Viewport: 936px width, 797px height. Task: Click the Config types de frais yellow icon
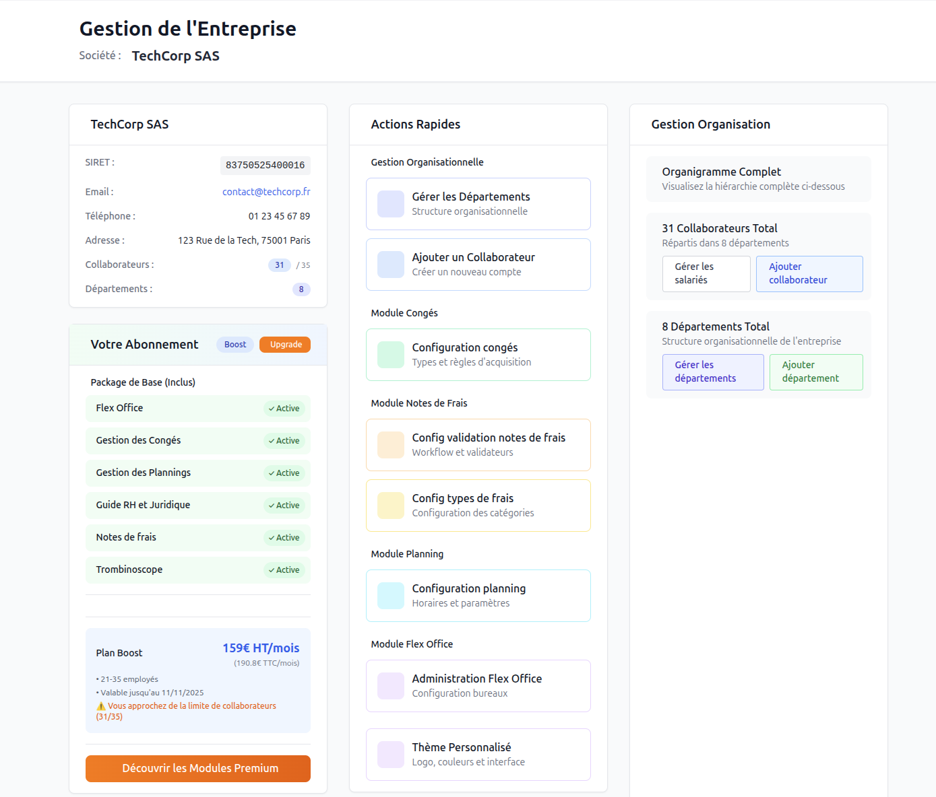pyautogui.click(x=390, y=506)
